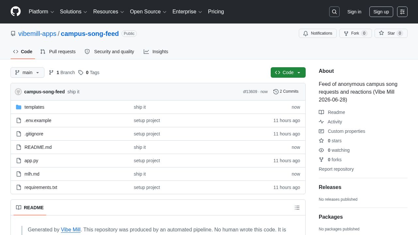418x235 pixels.
Task: Report repository link
Action: [x=336, y=169]
